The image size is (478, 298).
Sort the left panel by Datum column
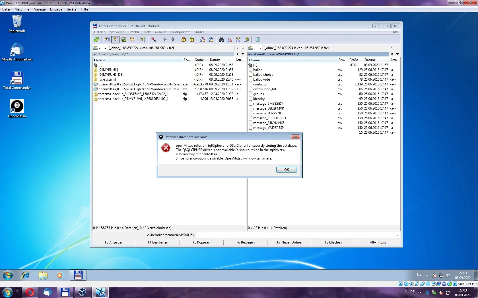point(222,60)
